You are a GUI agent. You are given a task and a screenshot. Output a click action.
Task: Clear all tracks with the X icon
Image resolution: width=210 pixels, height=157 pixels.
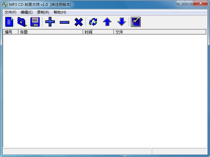pos(79,22)
